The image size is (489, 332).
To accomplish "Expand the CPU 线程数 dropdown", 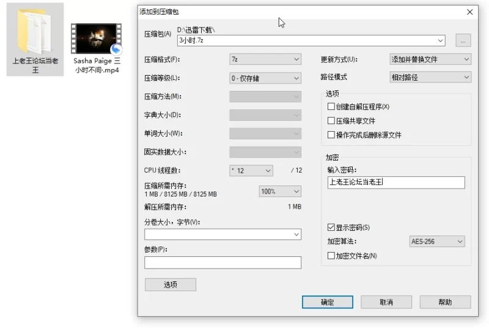I will click(251, 171).
